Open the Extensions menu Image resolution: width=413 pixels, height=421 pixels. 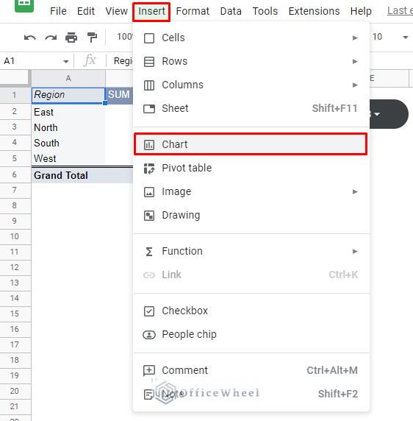(x=314, y=11)
